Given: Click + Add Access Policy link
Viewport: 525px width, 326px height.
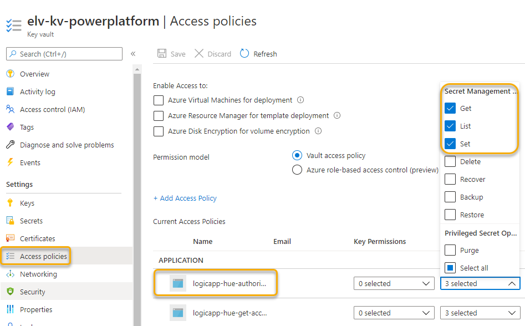Looking at the screenshot, I should pyautogui.click(x=185, y=198).
